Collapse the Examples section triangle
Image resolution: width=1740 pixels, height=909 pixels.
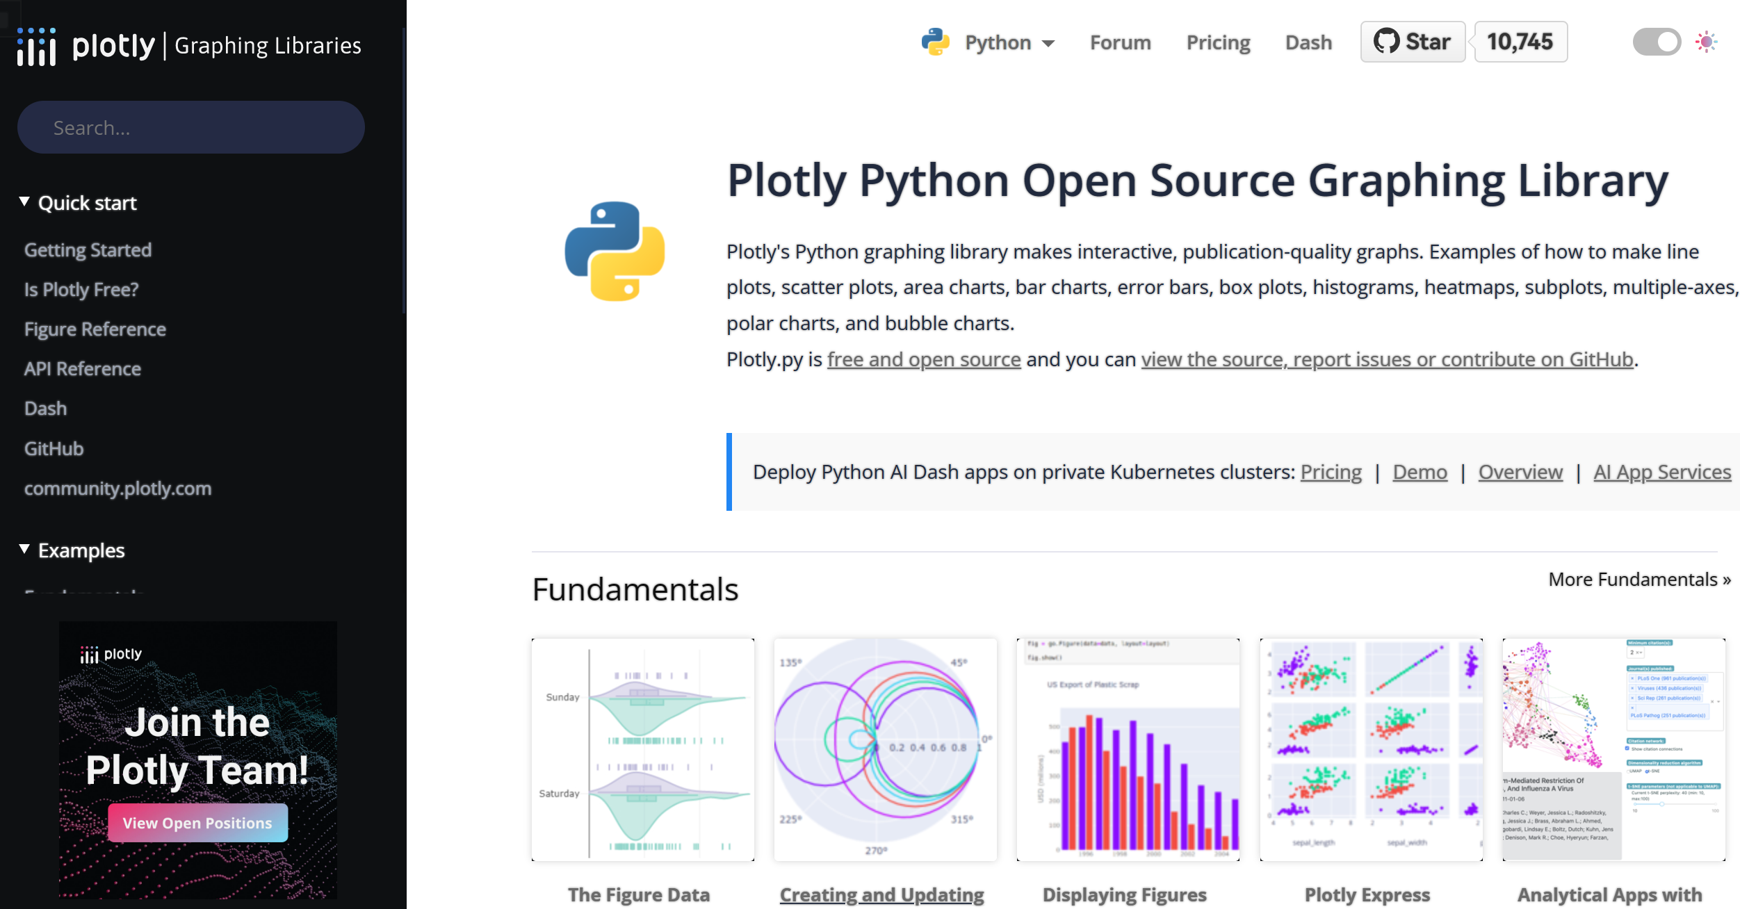[x=24, y=550]
